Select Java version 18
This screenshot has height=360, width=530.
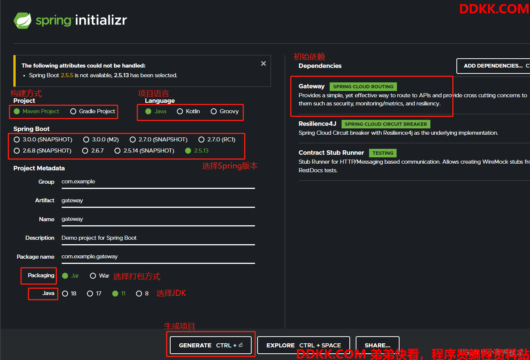click(70, 294)
